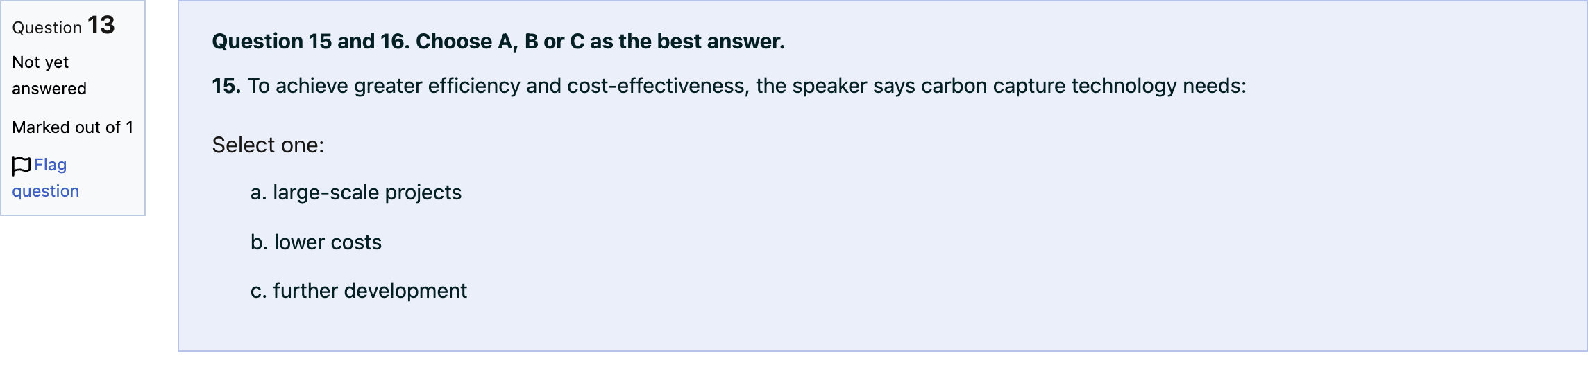Image resolution: width=1588 pixels, height=374 pixels.
Task: Click the word answered in status
Action: pos(49,89)
